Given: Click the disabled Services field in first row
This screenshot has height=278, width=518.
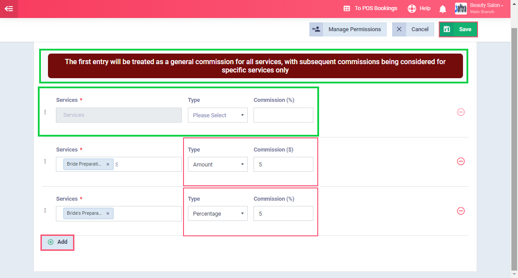Looking at the screenshot, I should [118, 115].
